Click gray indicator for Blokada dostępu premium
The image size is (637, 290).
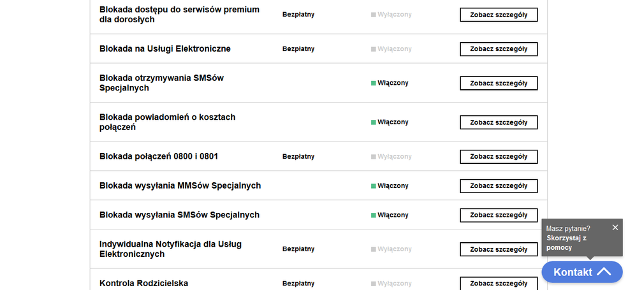coord(374,15)
